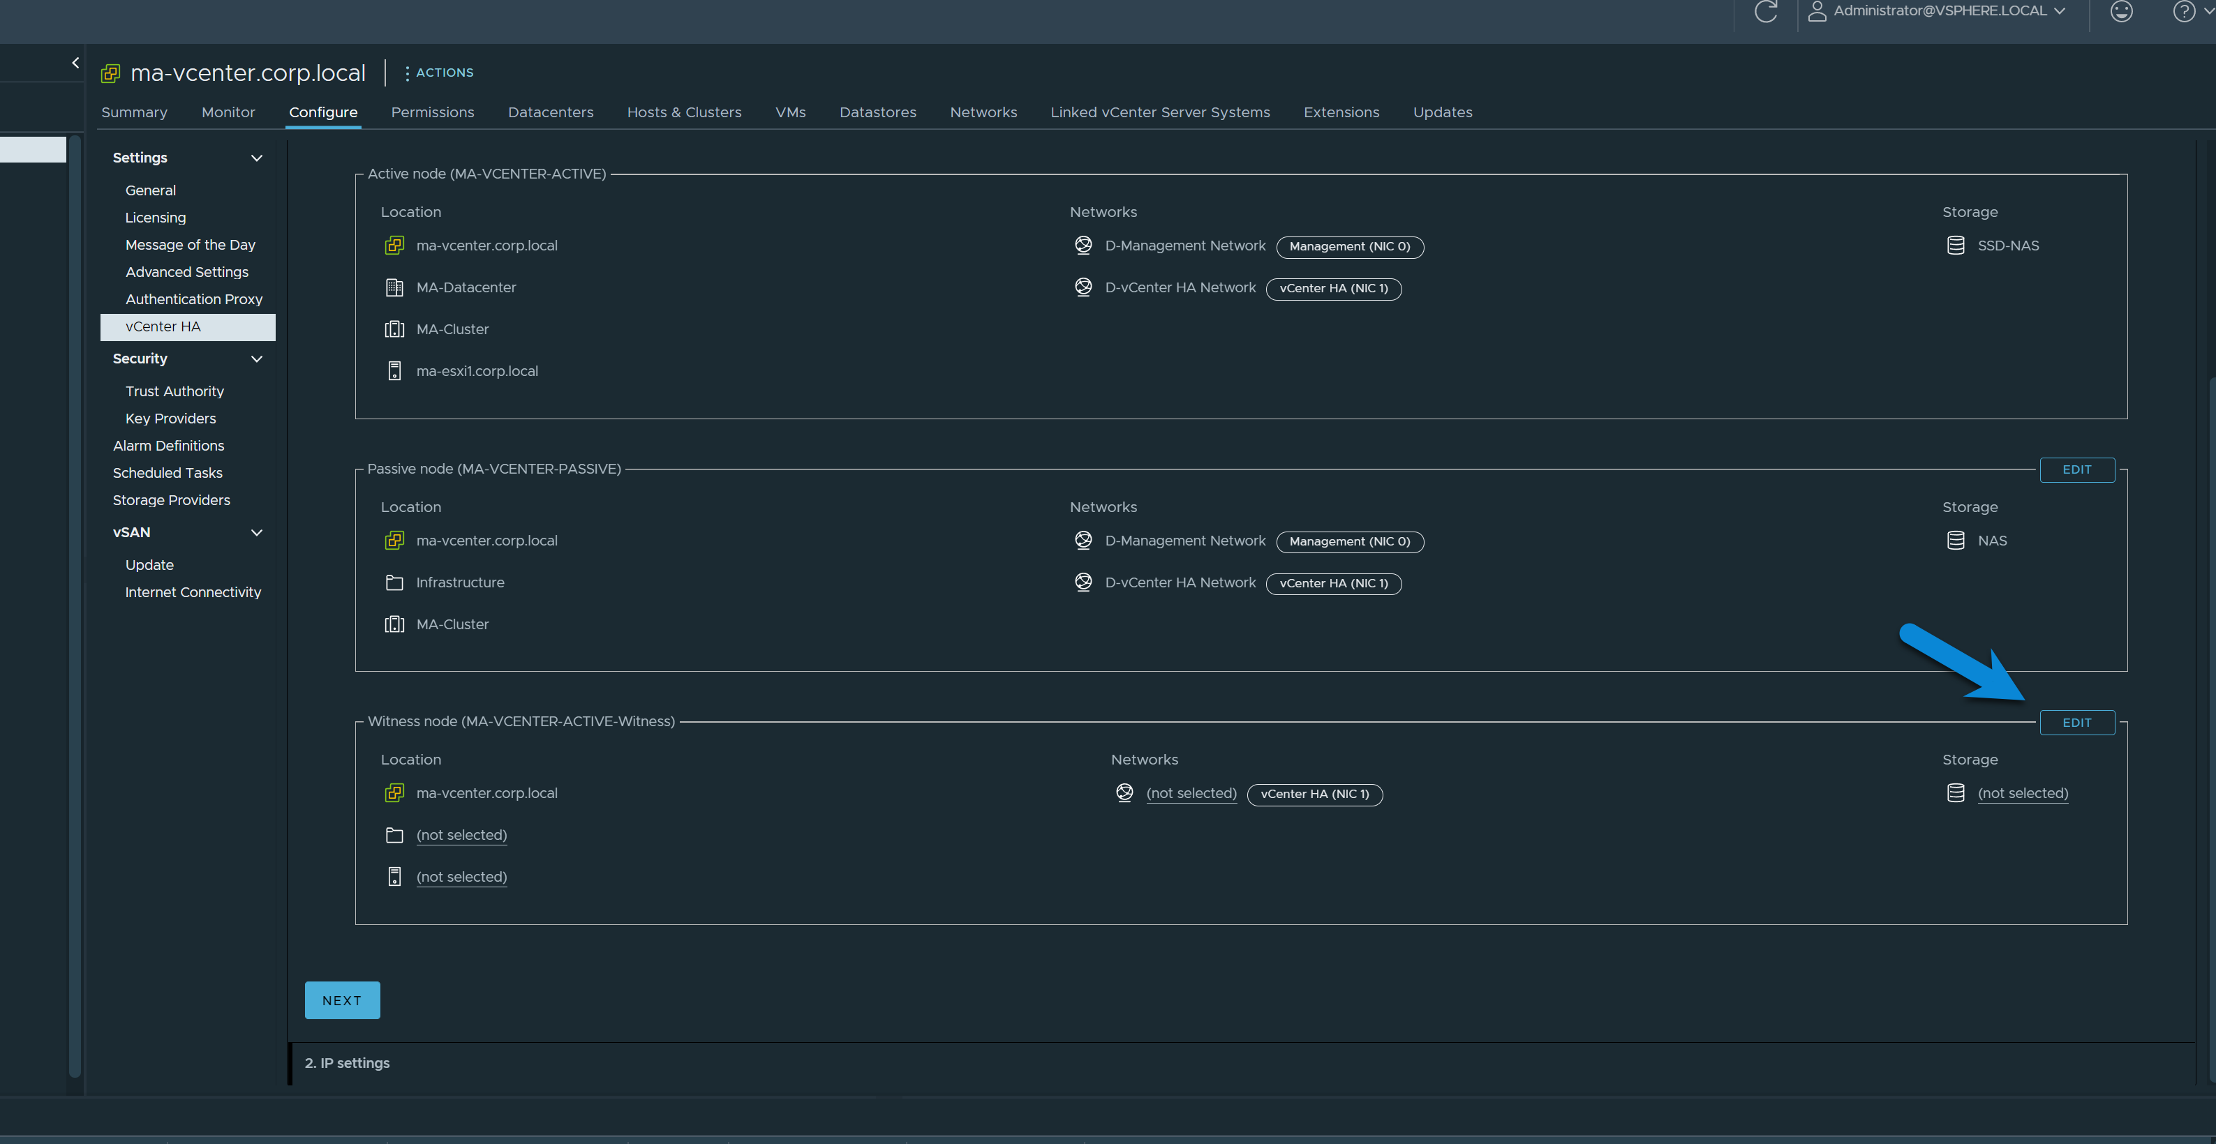The height and width of the screenshot is (1144, 2216).
Task: Click Infrastructure folder icon
Action: (394, 582)
